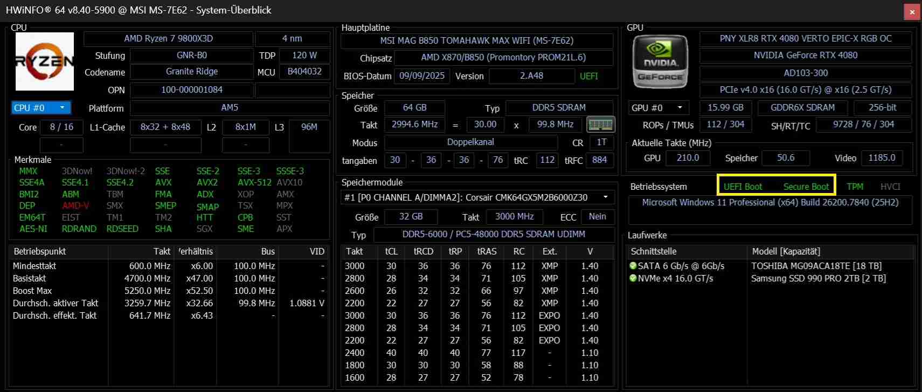Click the green memory module icon
922x392 pixels.
point(601,125)
